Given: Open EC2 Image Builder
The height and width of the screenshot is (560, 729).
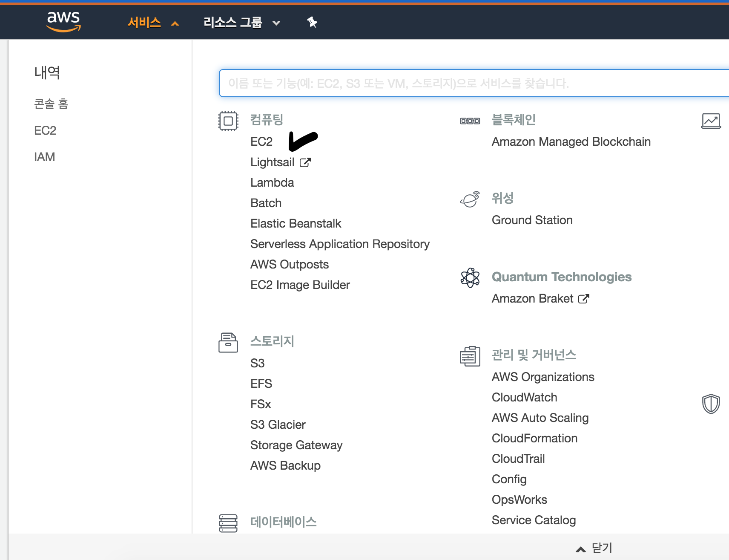Looking at the screenshot, I should pyautogui.click(x=300, y=285).
